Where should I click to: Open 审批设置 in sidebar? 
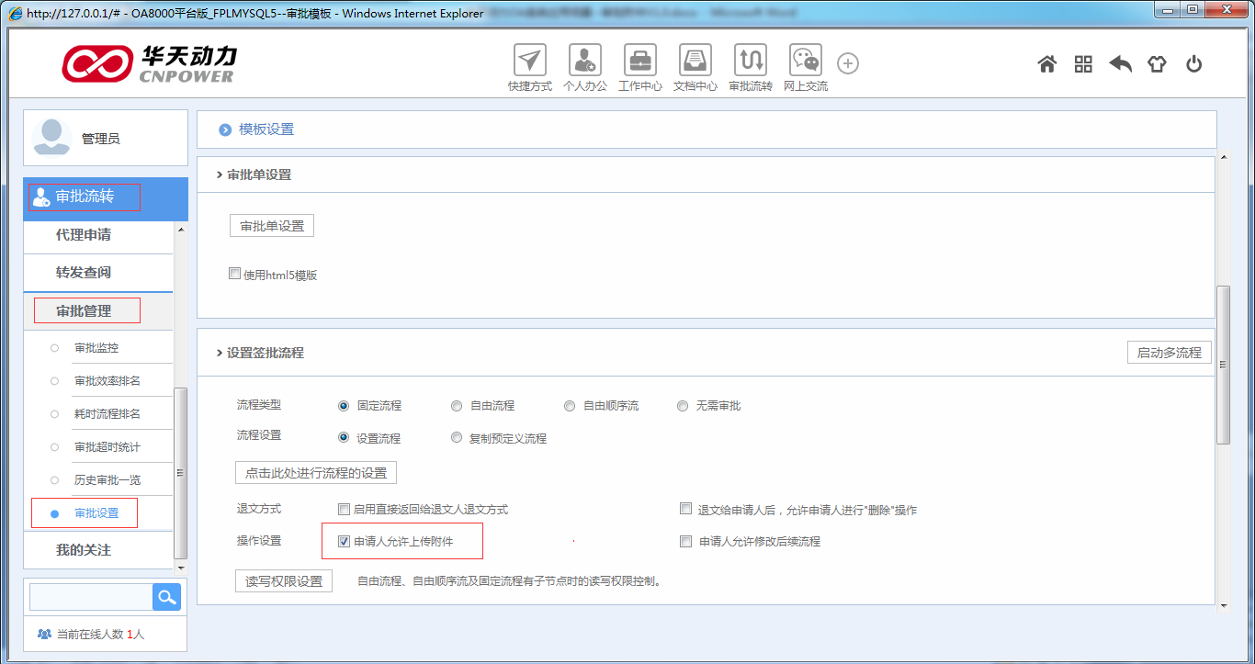[96, 513]
